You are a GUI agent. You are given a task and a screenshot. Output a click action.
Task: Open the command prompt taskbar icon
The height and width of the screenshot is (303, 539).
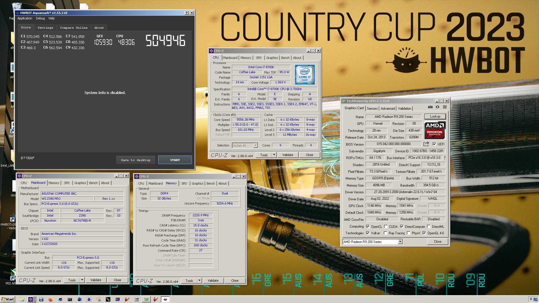(x=70, y=299)
